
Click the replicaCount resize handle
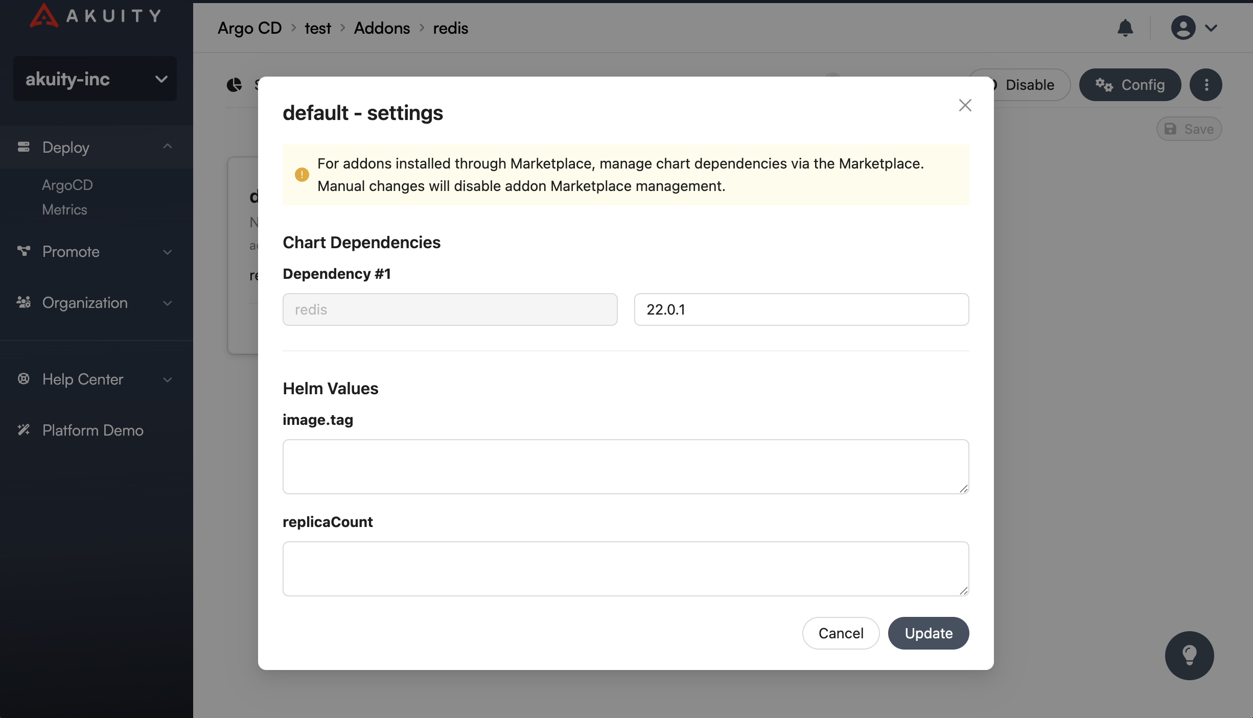click(x=963, y=591)
